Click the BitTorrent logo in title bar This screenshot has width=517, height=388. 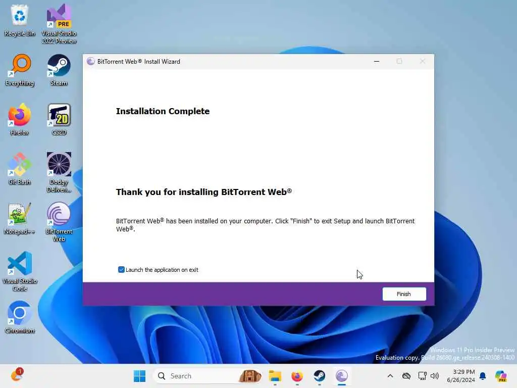tap(91, 61)
